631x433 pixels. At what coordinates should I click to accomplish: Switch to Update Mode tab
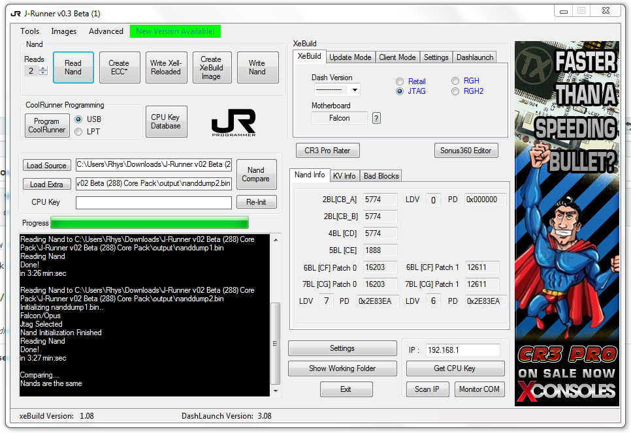350,57
